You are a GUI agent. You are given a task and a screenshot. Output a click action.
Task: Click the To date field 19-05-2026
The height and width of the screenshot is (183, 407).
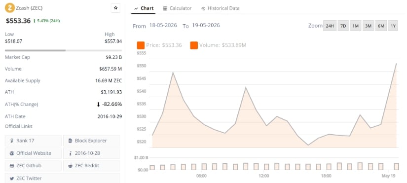click(206, 26)
